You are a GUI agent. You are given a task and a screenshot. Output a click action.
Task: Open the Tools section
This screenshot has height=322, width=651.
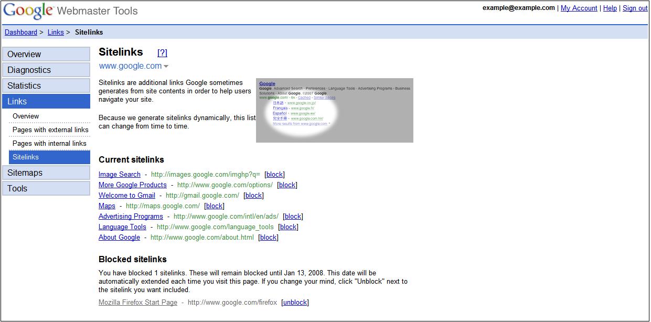pyautogui.click(x=46, y=188)
